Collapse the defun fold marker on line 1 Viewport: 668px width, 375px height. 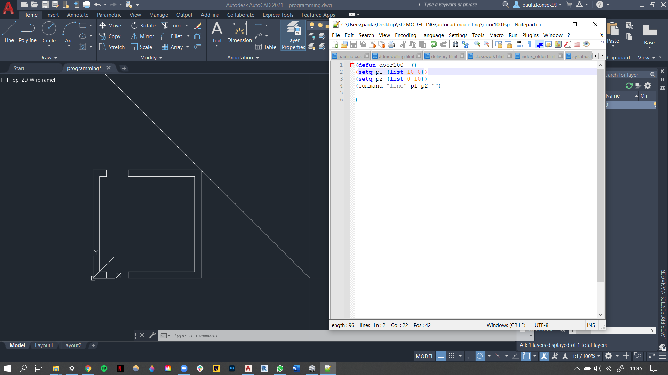[352, 65]
